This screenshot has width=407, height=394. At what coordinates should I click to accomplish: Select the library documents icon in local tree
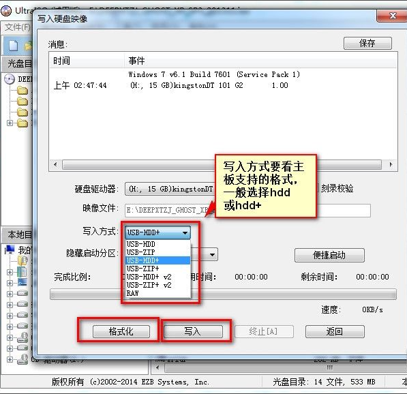click(x=22, y=272)
